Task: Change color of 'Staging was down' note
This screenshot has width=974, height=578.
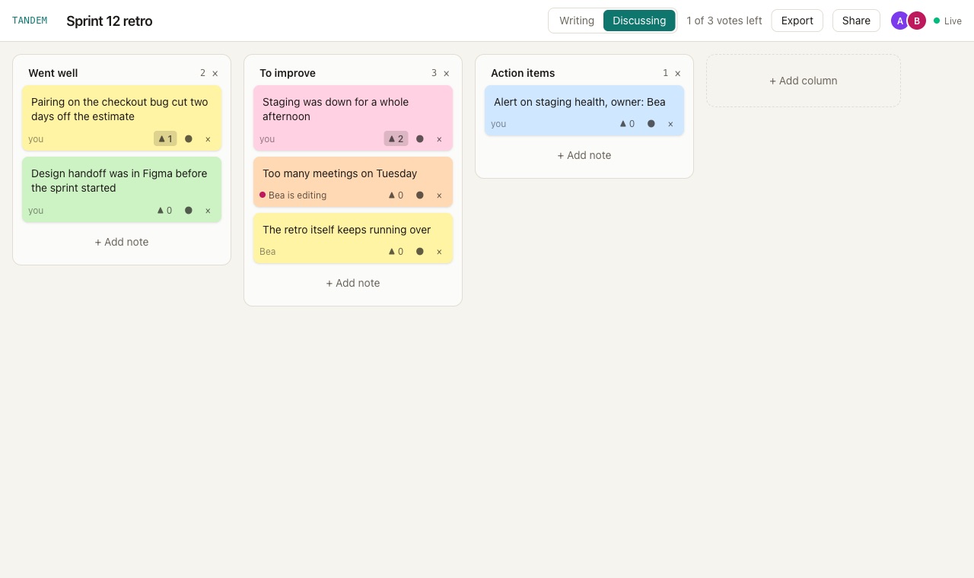Action: point(420,138)
